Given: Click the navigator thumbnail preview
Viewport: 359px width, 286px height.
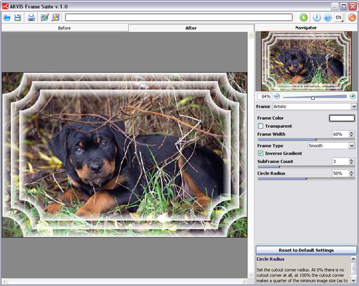Looking at the screenshot, I should pos(306,61).
